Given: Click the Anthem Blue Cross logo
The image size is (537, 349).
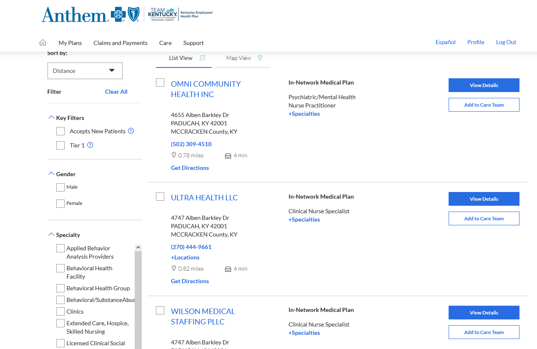Looking at the screenshot, I should point(90,15).
